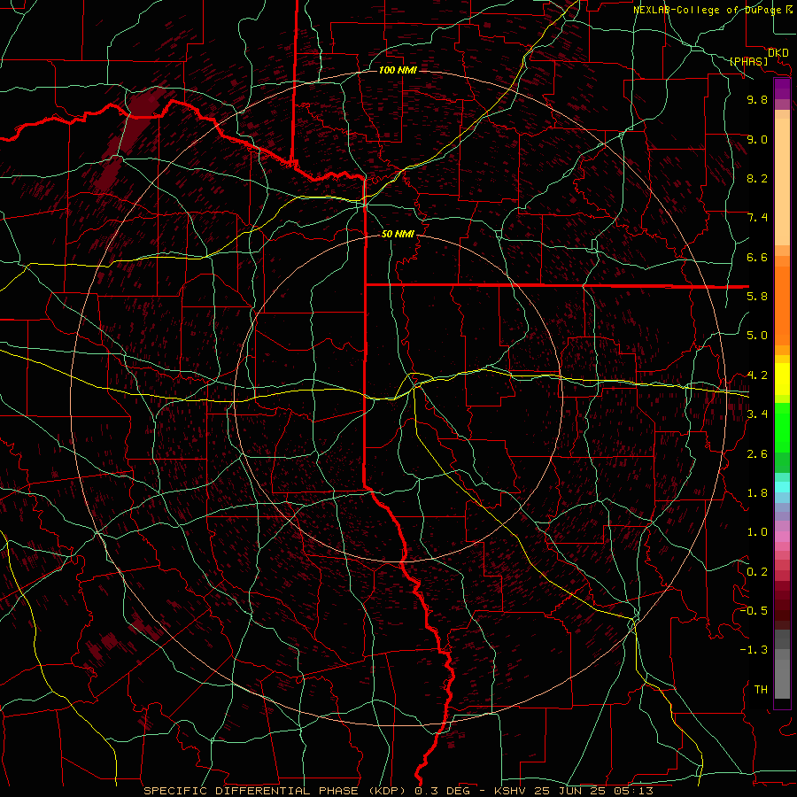Click the Specific Differential Phase KSHV caption
The image size is (797, 797).
tap(398, 791)
